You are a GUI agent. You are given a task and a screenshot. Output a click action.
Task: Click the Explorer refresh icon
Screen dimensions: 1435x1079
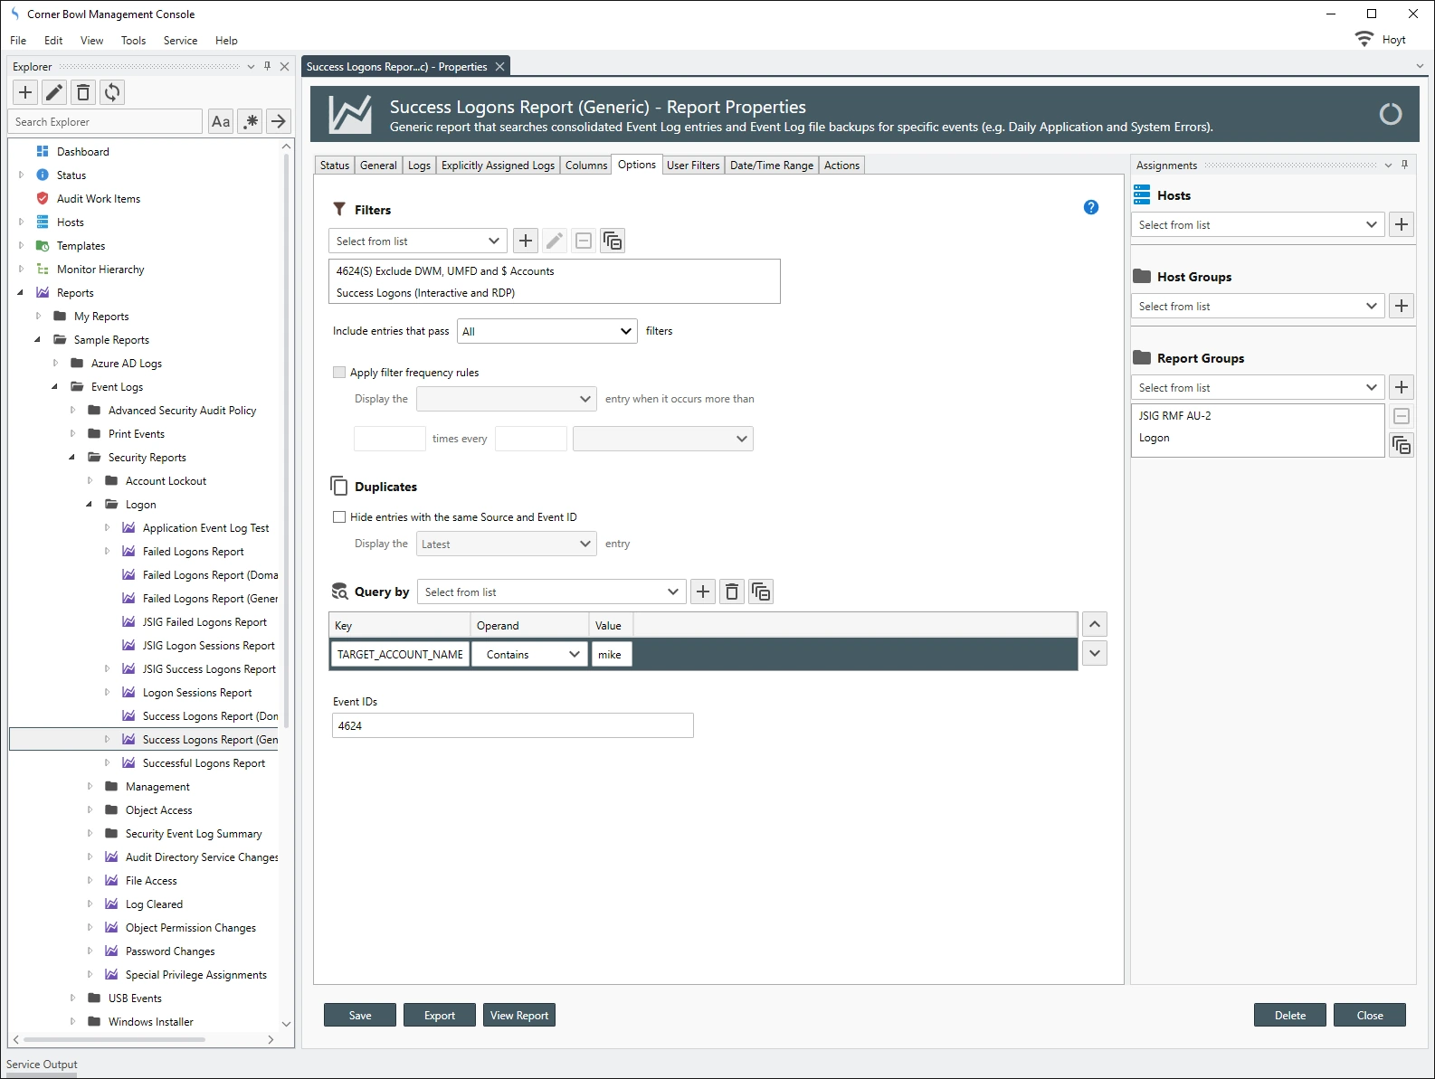coord(112,92)
